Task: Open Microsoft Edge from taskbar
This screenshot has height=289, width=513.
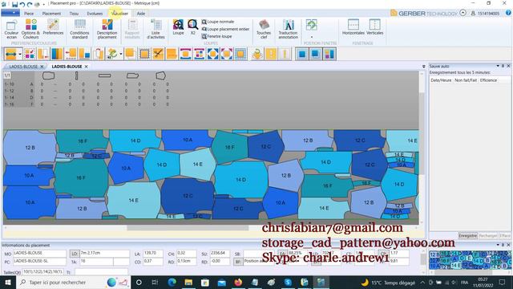Action: 172,282
